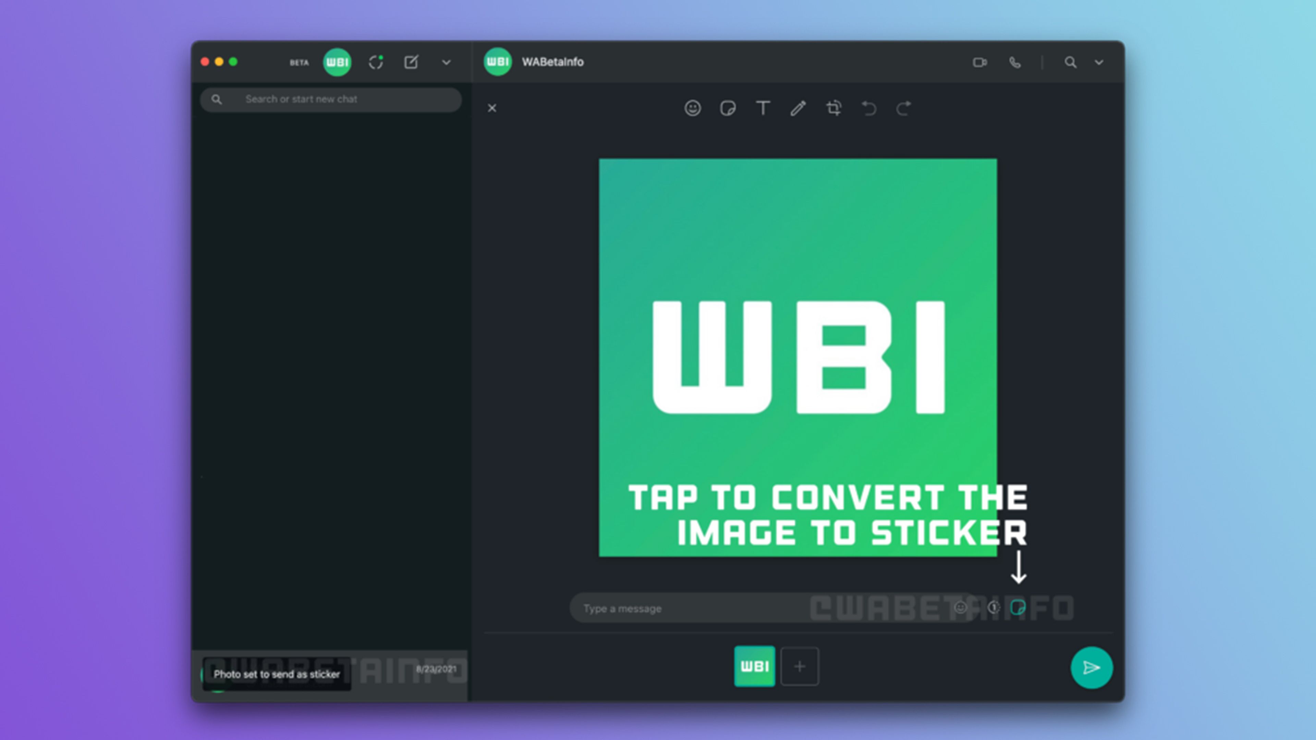Screen dimensions: 1316x740
Task: Start a new chat with compose icon
Action: 411,62
